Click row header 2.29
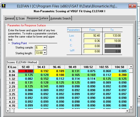This screenshot has height=117, width=140. click(x=12, y=86)
